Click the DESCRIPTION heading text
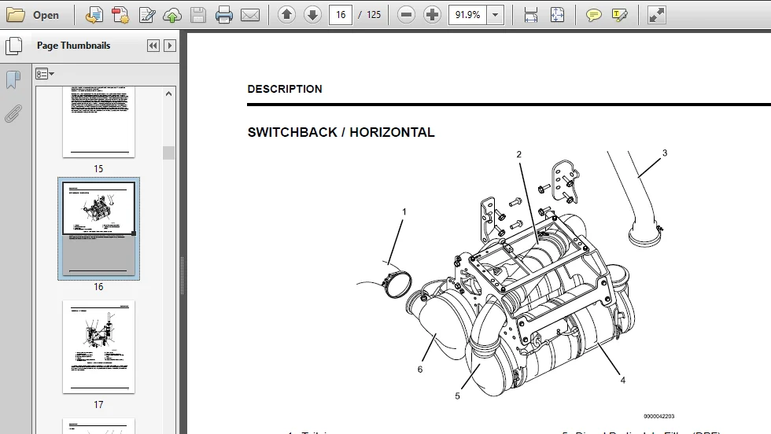The image size is (771, 434). [285, 89]
